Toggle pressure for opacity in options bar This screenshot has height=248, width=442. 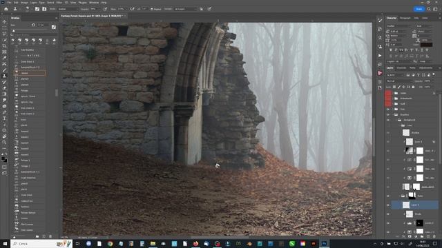pos(105,9)
